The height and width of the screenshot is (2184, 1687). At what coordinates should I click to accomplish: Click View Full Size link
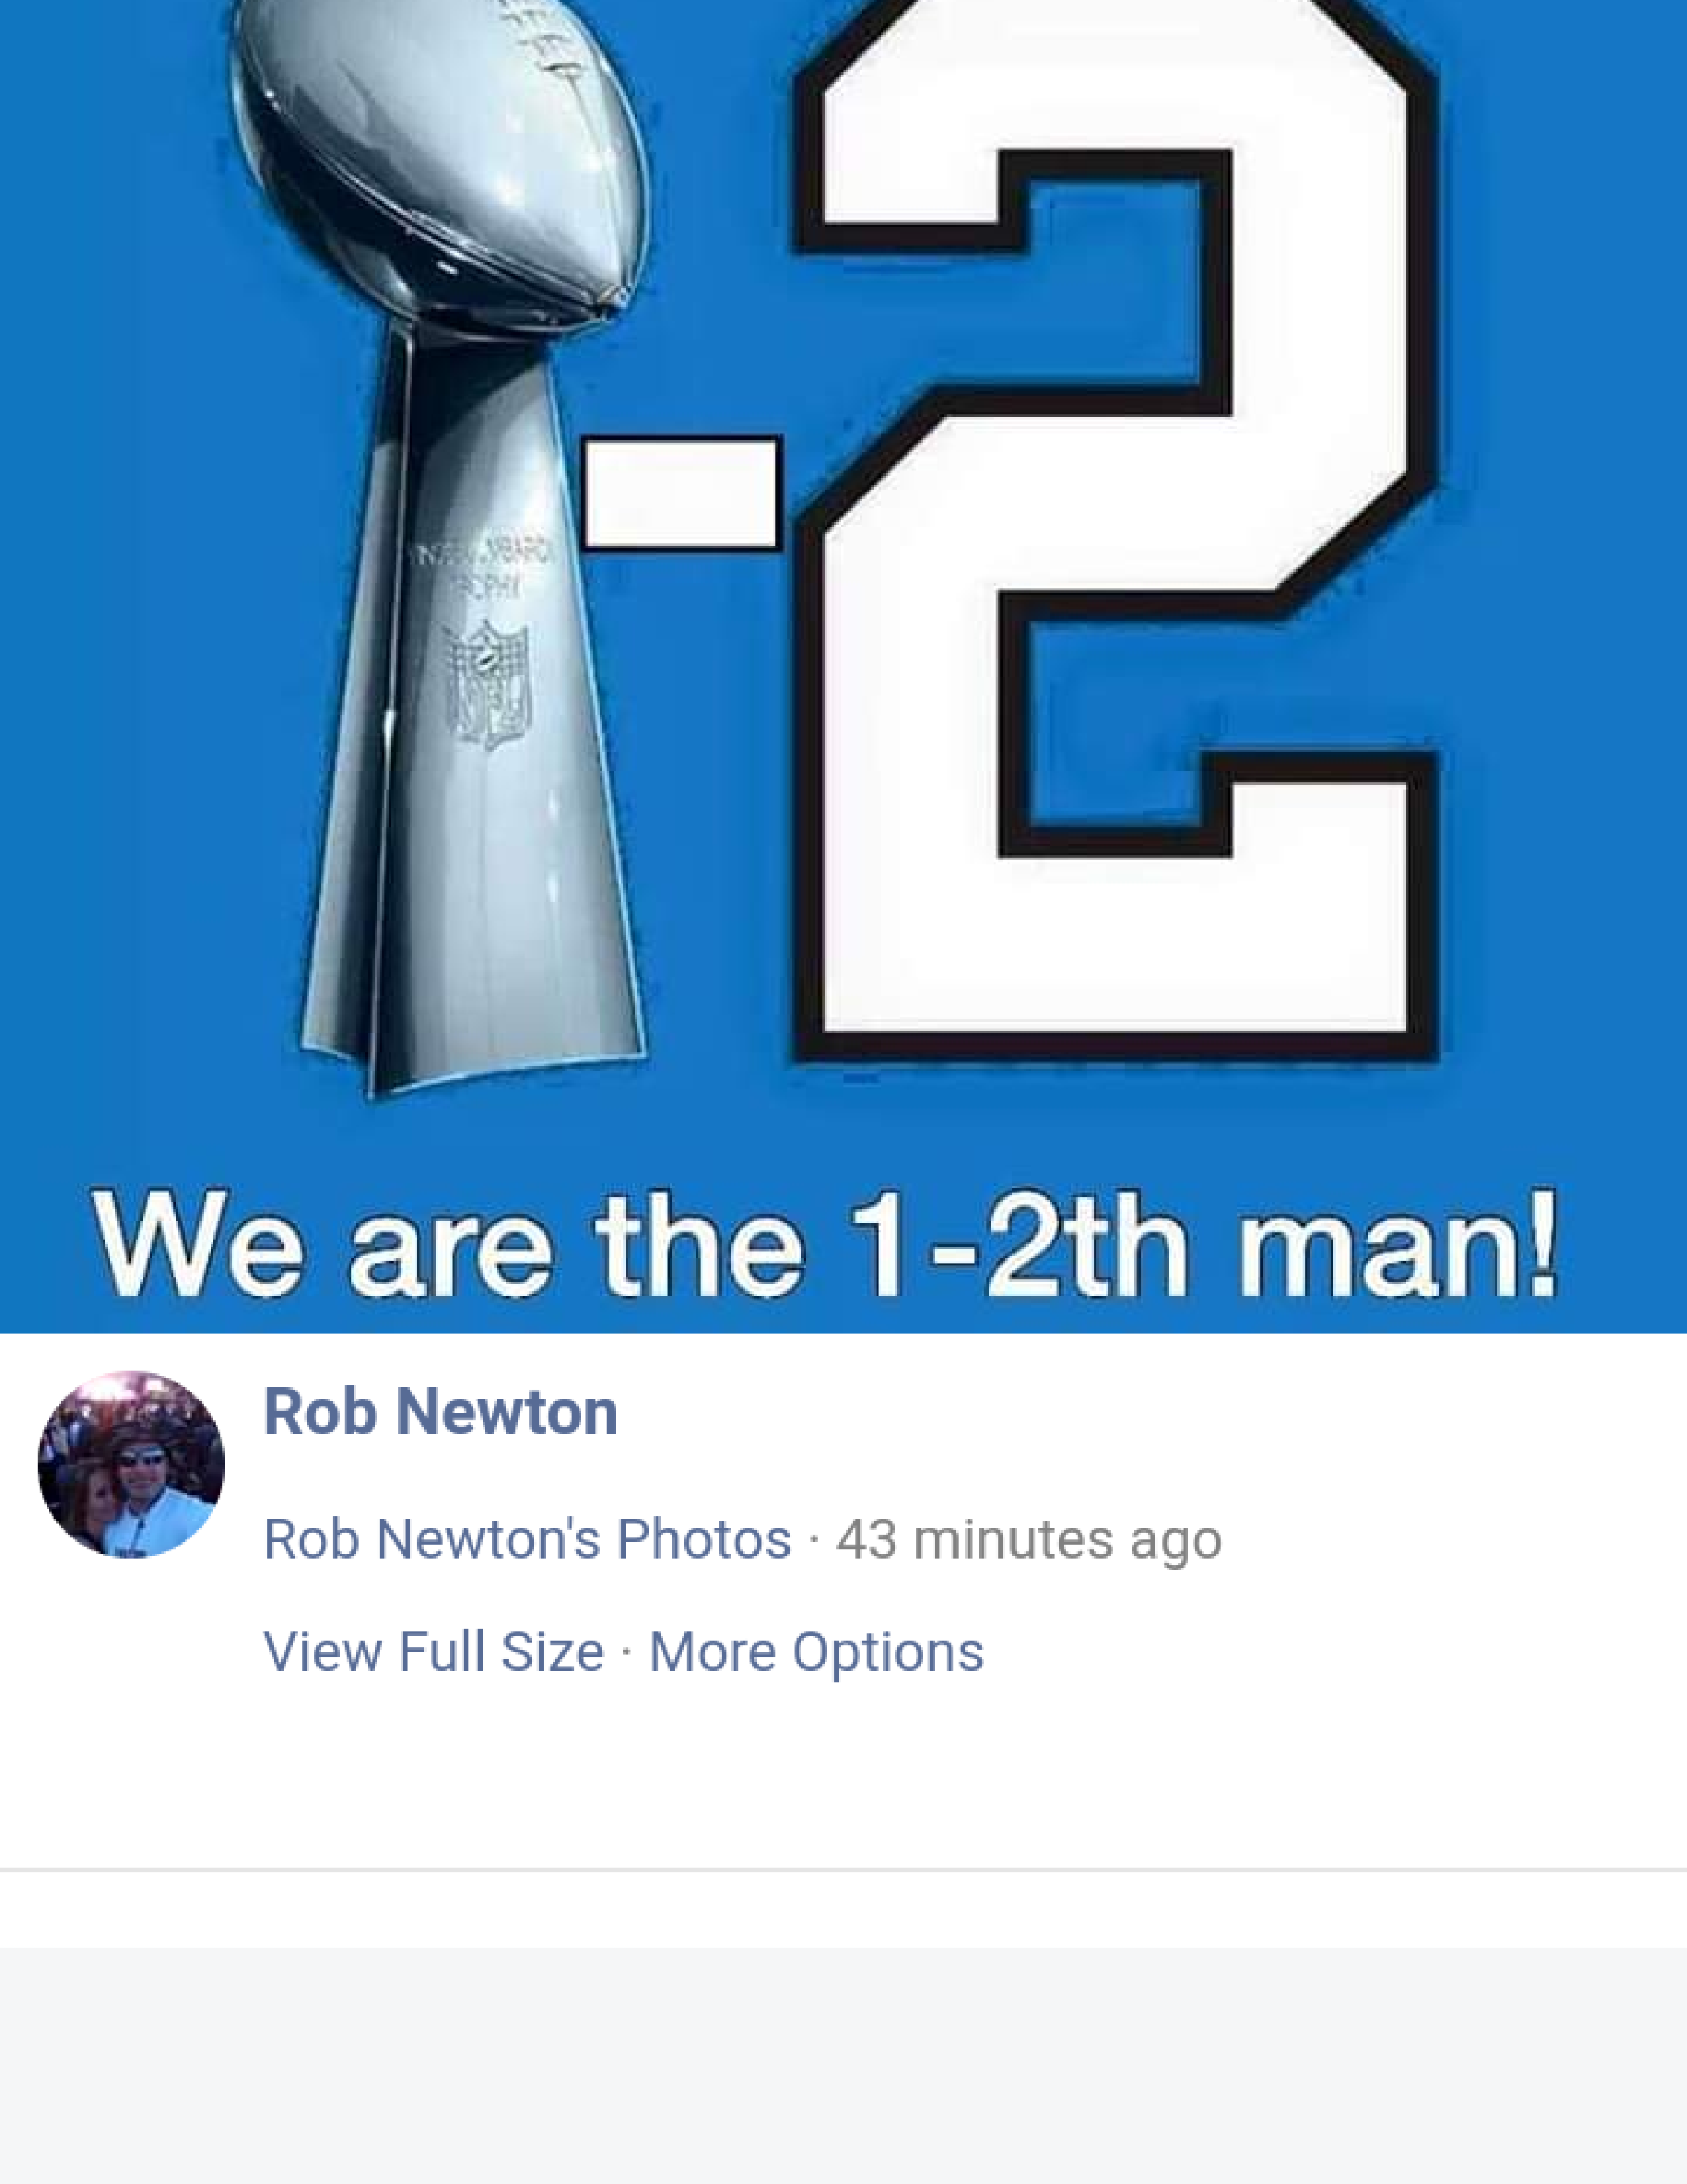pyautogui.click(x=433, y=1651)
